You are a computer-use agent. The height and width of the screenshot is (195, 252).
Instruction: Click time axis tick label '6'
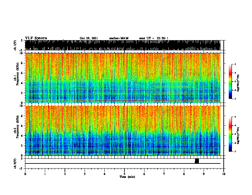(x=144, y=174)
